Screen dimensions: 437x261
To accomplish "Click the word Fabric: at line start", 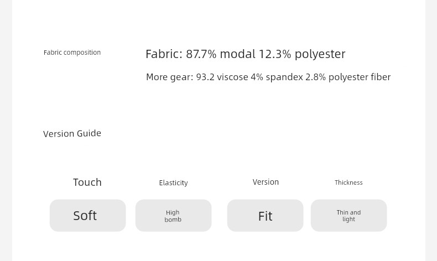I will (164, 54).
